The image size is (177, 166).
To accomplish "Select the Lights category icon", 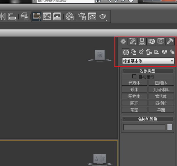I will (141, 52).
